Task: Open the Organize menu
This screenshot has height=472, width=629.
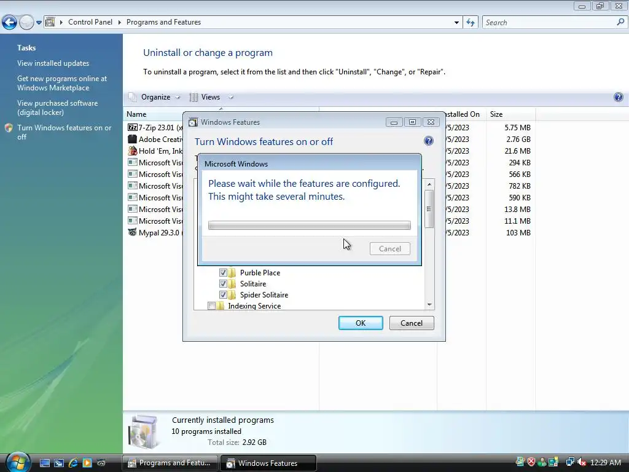Action: tap(155, 97)
